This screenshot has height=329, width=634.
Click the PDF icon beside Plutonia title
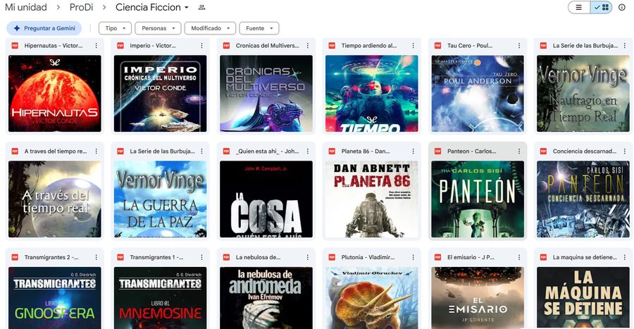coord(332,257)
